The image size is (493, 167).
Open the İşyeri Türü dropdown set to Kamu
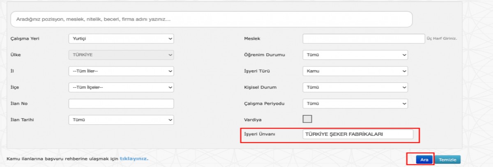(x=355, y=71)
